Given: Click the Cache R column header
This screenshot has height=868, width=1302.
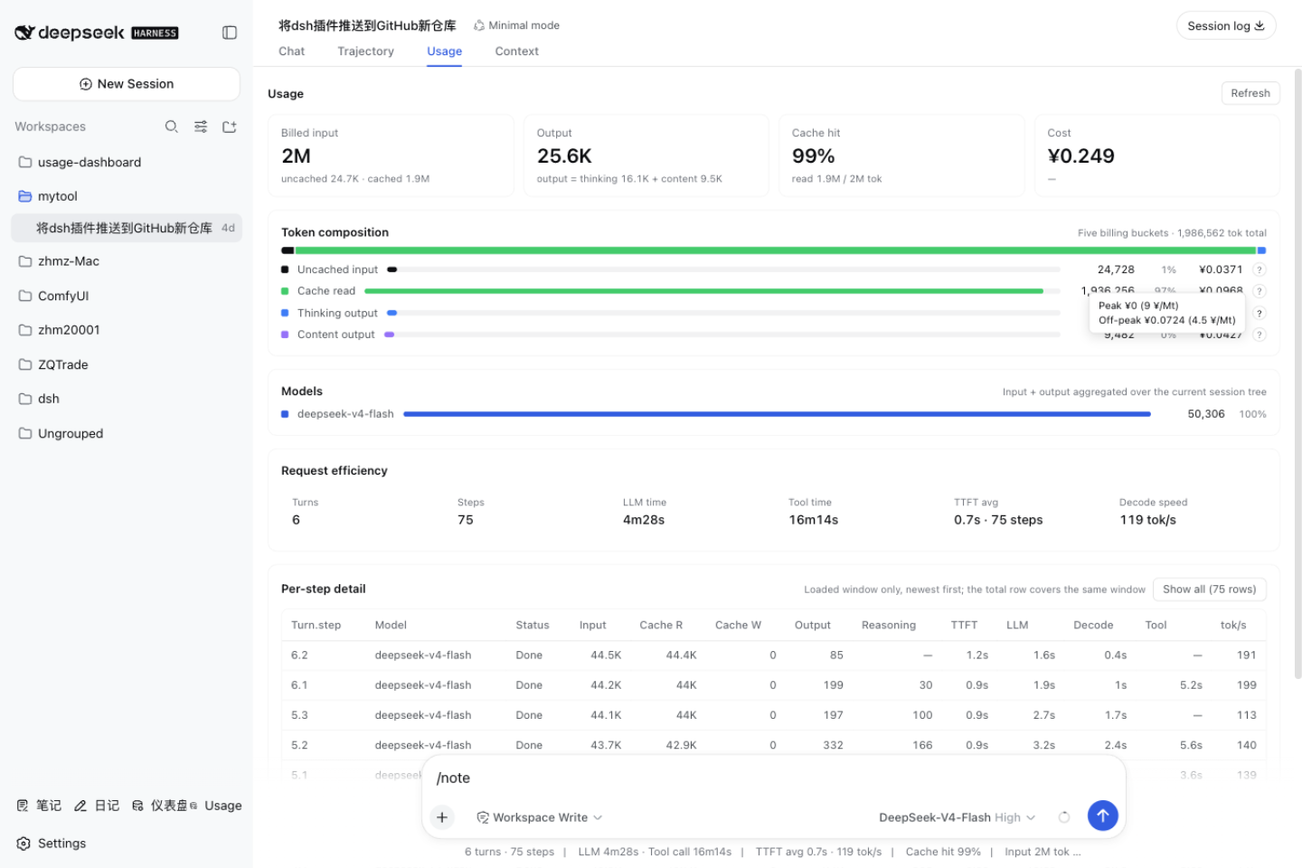Looking at the screenshot, I should [x=661, y=625].
